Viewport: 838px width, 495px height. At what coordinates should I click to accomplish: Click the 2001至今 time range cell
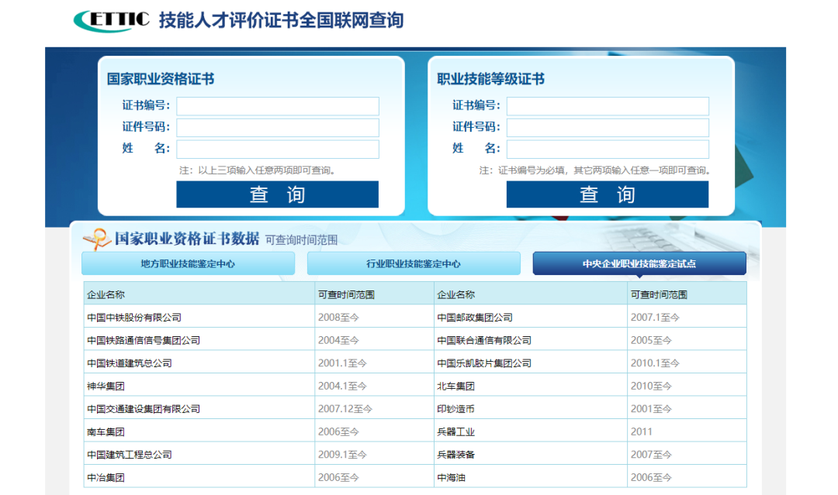point(687,409)
